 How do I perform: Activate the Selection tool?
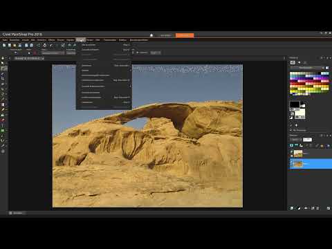click(3, 68)
